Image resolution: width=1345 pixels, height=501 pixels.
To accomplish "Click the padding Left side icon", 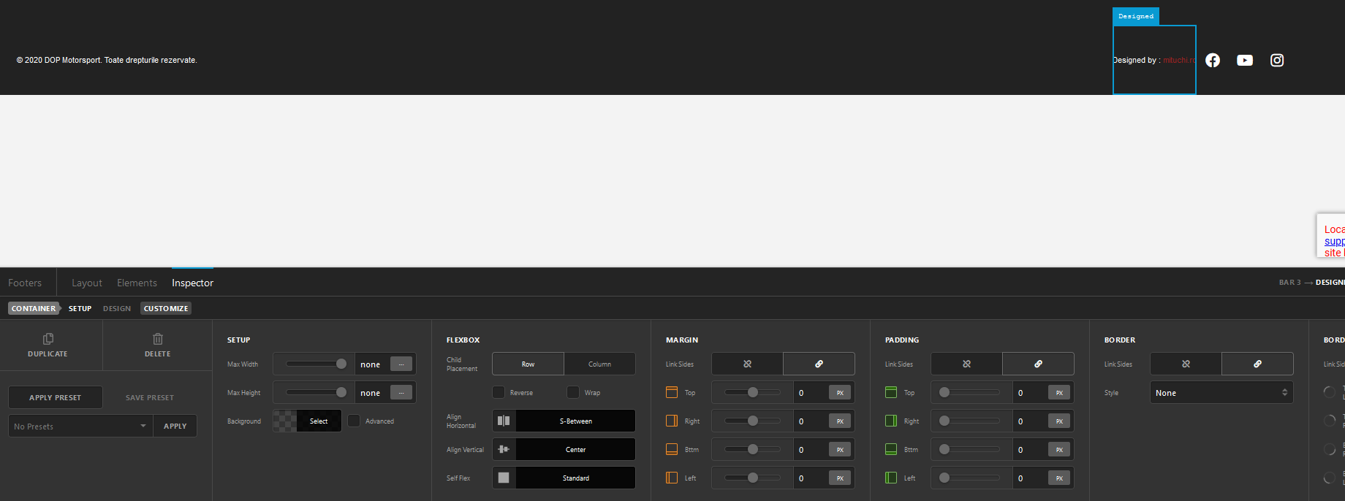I will (891, 478).
